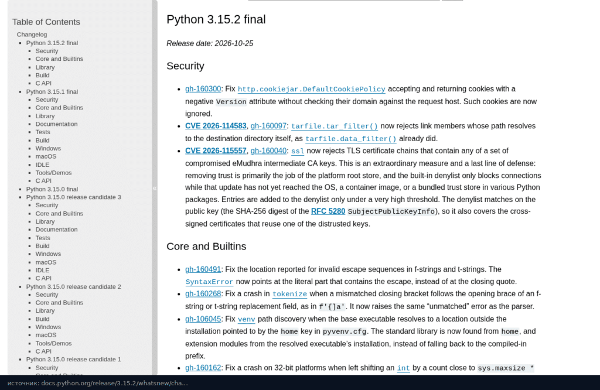Open tarfile.tar_filter() reference link

335,126
